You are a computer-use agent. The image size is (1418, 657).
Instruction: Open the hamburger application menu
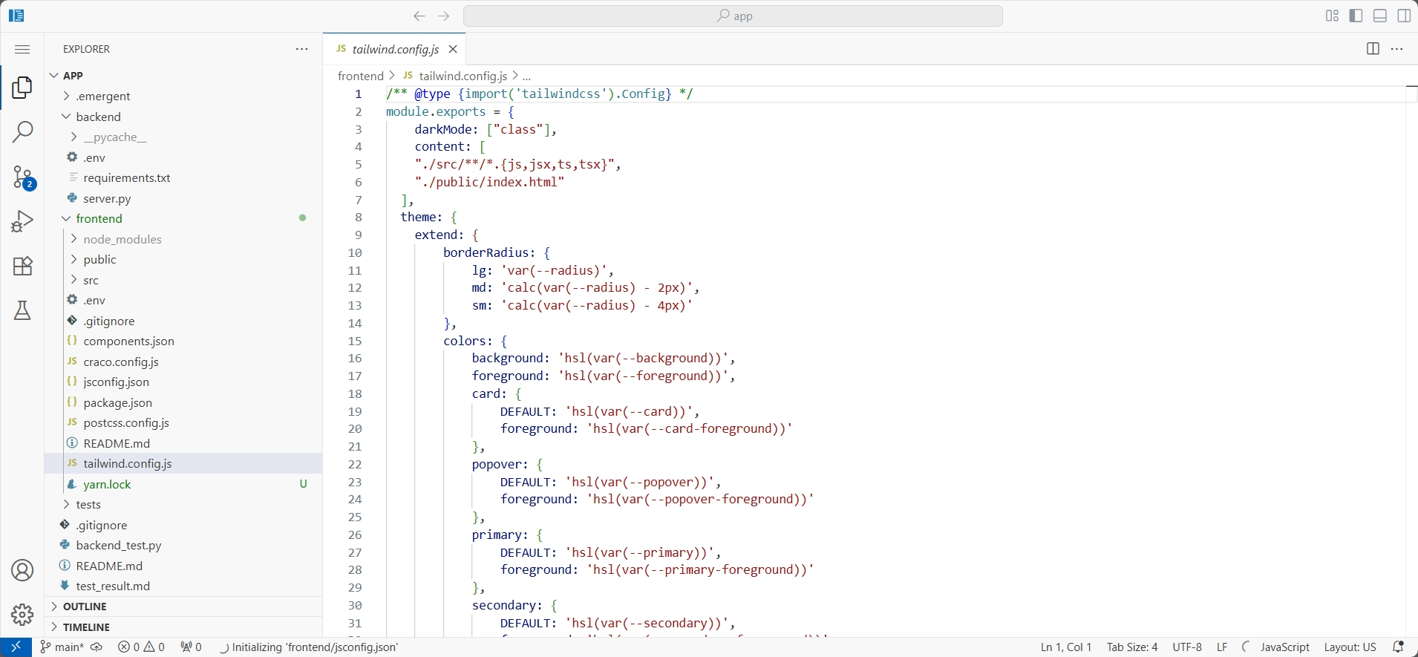pos(22,49)
